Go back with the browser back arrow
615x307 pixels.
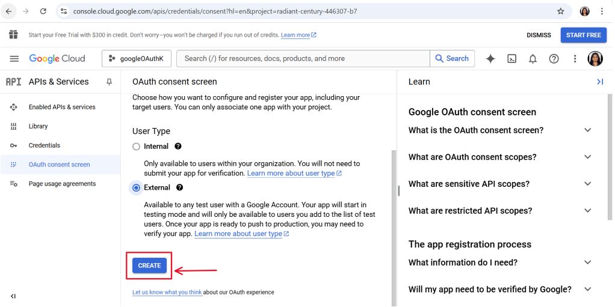coord(8,11)
